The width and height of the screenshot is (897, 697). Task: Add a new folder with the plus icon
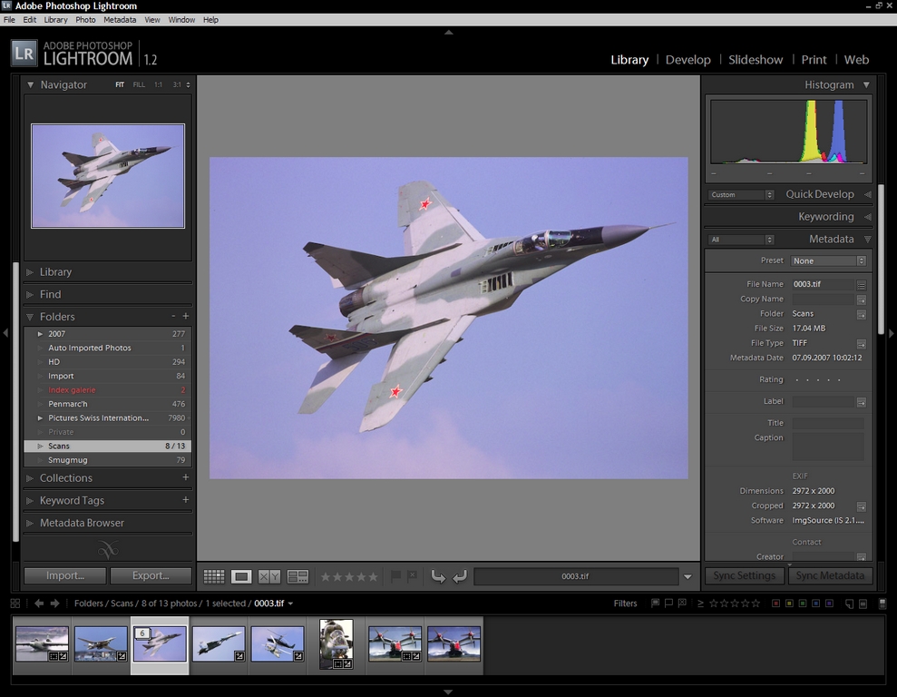pos(185,316)
